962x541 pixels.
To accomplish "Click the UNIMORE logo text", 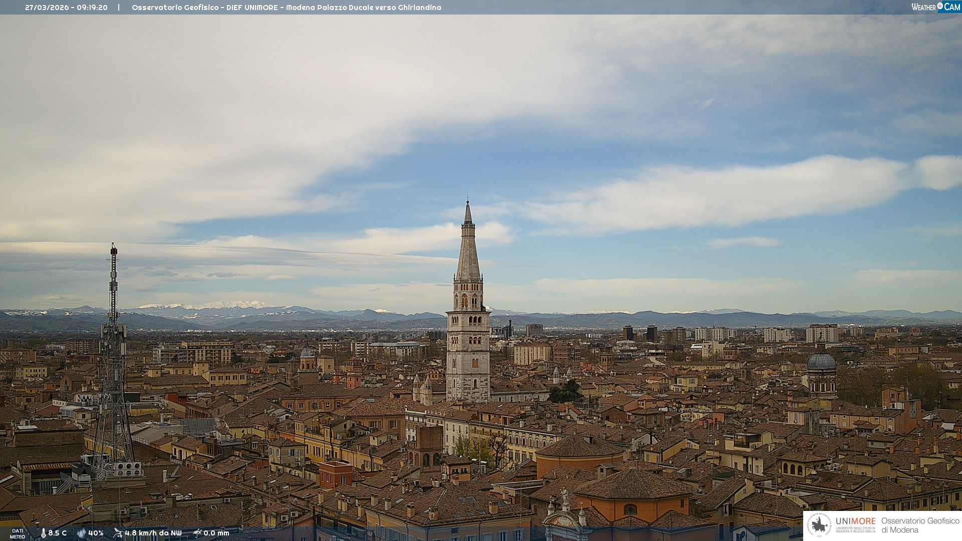I will coord(855,521).
